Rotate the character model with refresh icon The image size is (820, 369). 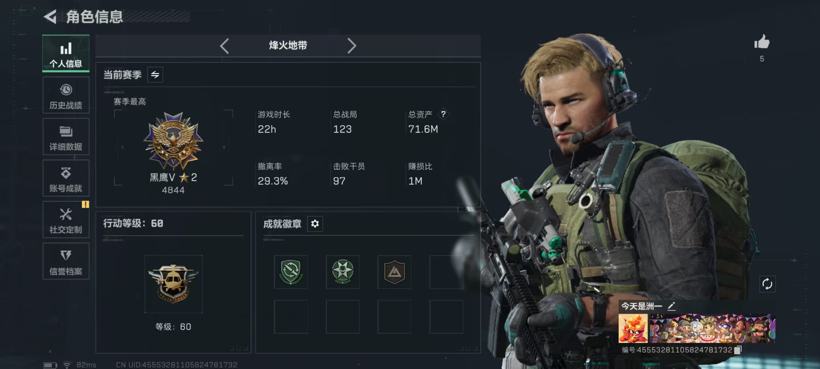[x=767, y=284]
